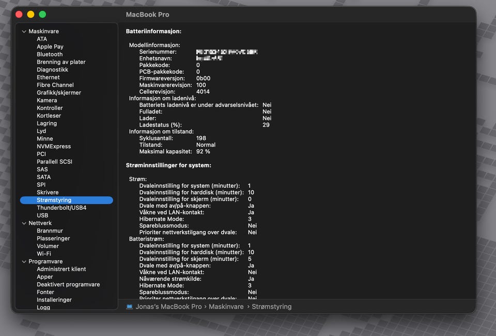Click Maskinvare group label in sidebar
The height and width of the screenshot is (336, 496).
pos(43,31)
